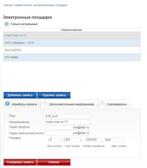The height and width of the screenshot is (168, 147).
Task: Open the Список справочников breadcrumb link
Action: [18, 5]
